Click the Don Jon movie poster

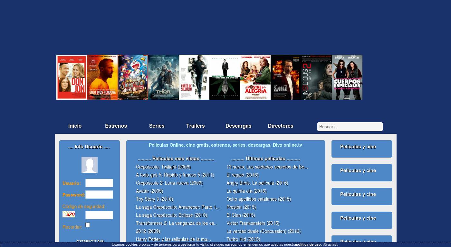click(72, 77)
